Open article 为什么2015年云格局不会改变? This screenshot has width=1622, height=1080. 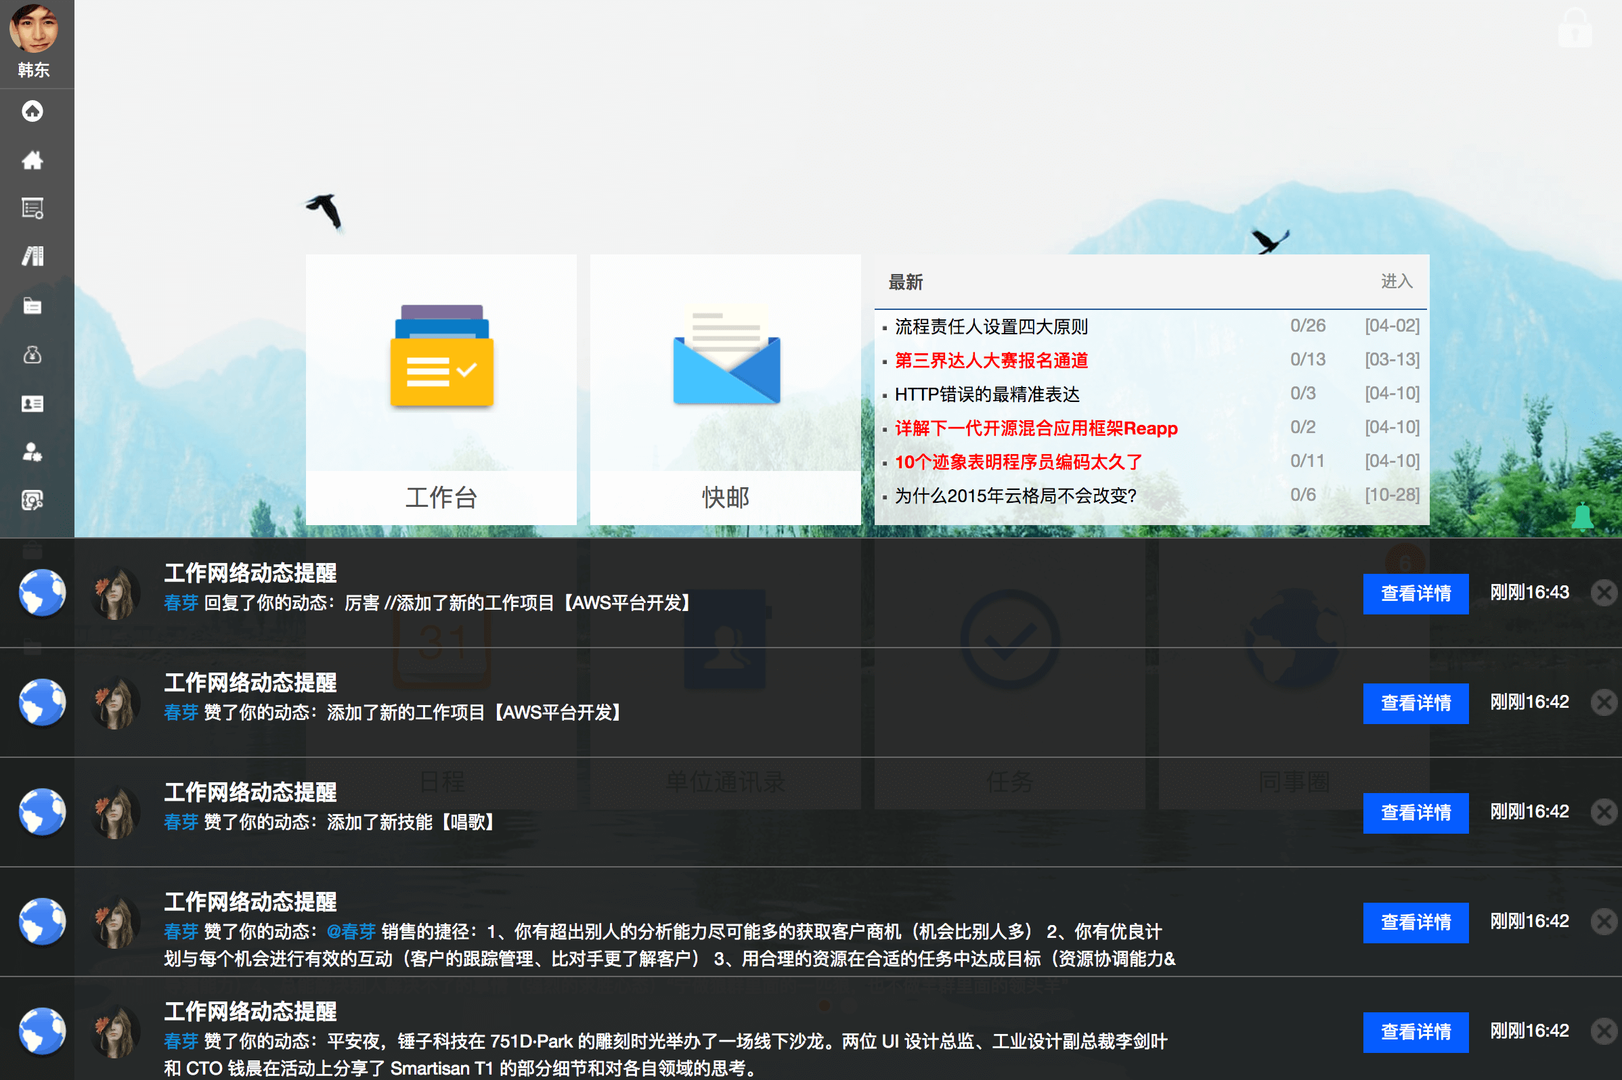(x=1015, y=495)
